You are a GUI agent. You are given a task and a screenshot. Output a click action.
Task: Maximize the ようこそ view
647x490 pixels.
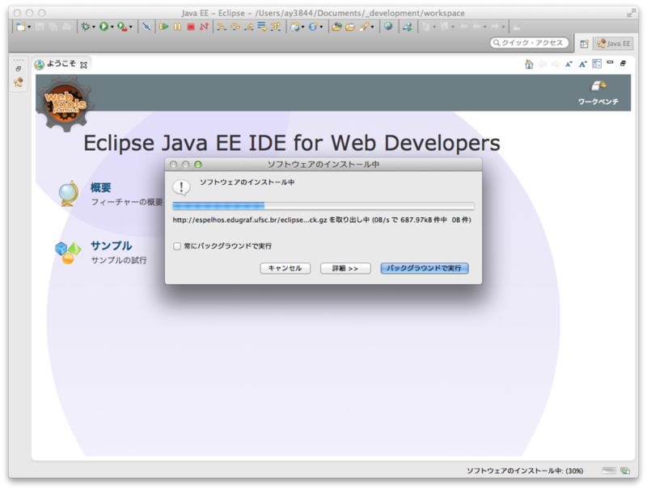623,63
